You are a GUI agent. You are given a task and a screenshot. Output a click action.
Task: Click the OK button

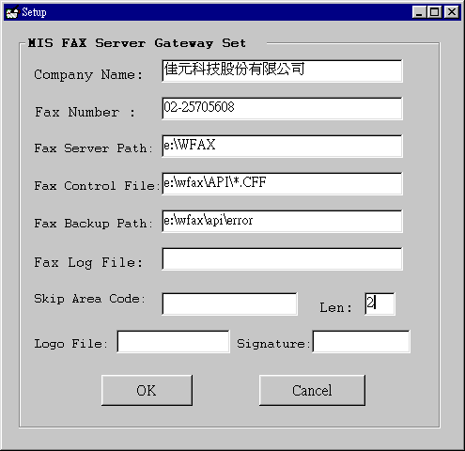point(147,390)
